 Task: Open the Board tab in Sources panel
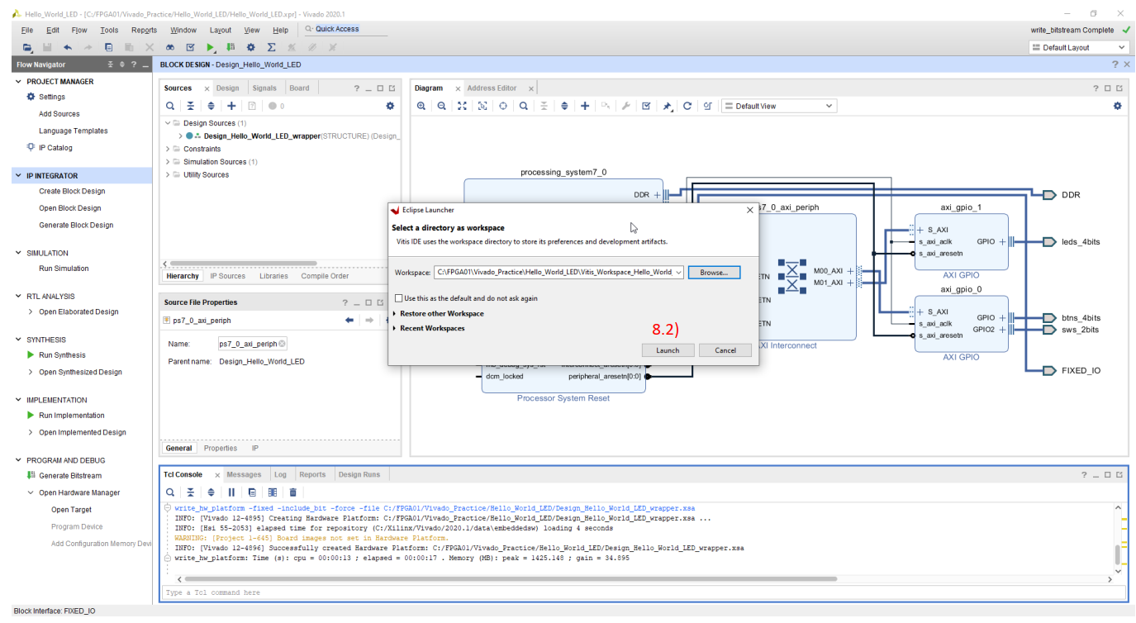pyautogui.click(x=300, y=88)
